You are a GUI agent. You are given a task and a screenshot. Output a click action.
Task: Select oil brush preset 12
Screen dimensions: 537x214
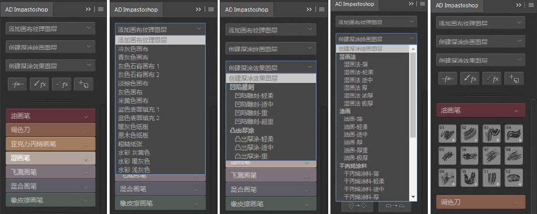514,177
